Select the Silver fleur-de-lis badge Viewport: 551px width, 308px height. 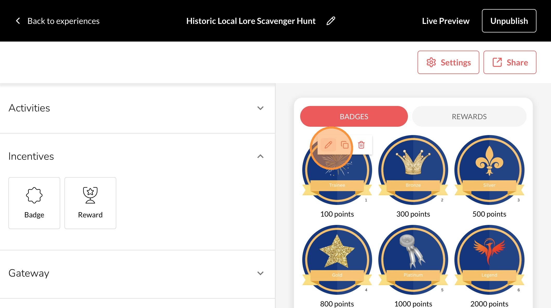pyautogui.click(x=489, y=170)
